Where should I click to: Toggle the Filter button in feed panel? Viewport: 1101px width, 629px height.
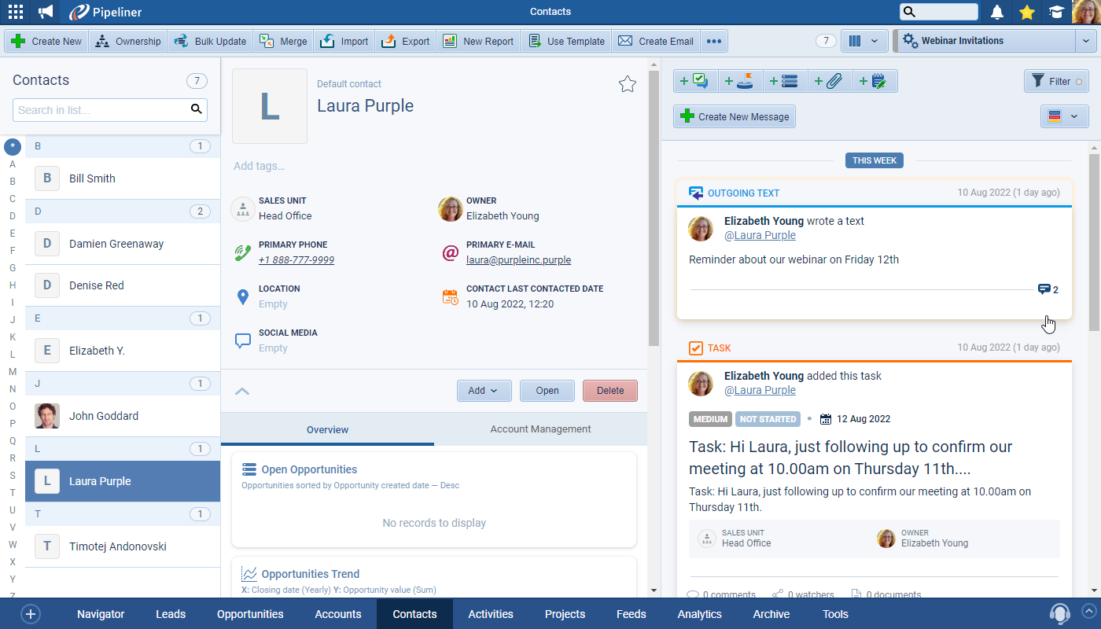1055,81
